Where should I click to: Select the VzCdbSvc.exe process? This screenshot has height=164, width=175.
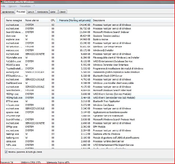pyautogui.click(x=89, y=61)
